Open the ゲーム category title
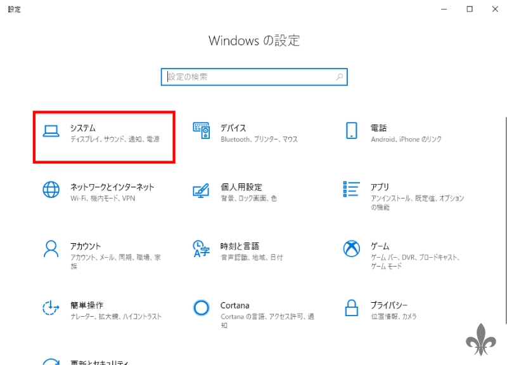The height and width of the screenshot is (365, 507). pos(380,246)
